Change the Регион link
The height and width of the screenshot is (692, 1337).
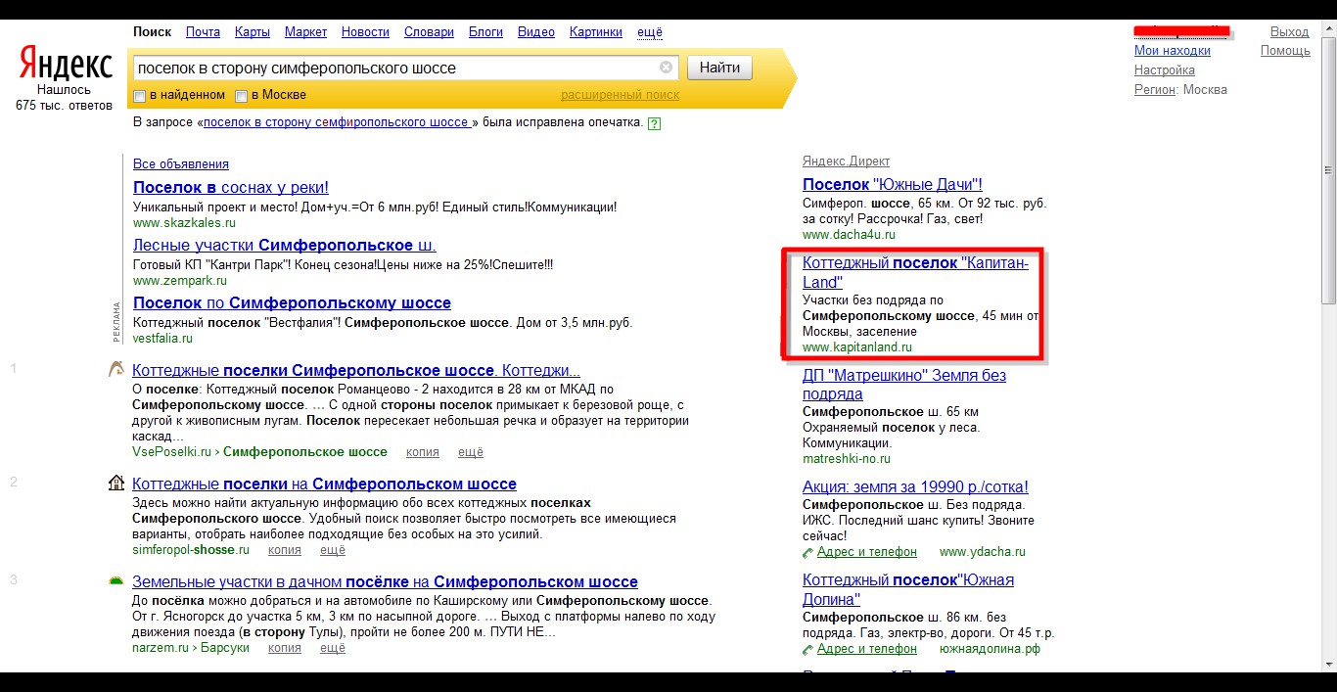point(1154,90)
